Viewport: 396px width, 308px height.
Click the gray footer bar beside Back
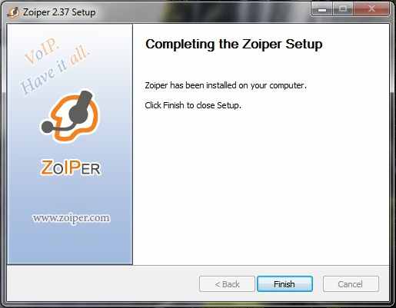pos(102,283)
